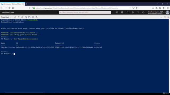Select the All resources - Microsoft Azure tab
Viewport: 170px width, 95px height.
coord(12,4)
